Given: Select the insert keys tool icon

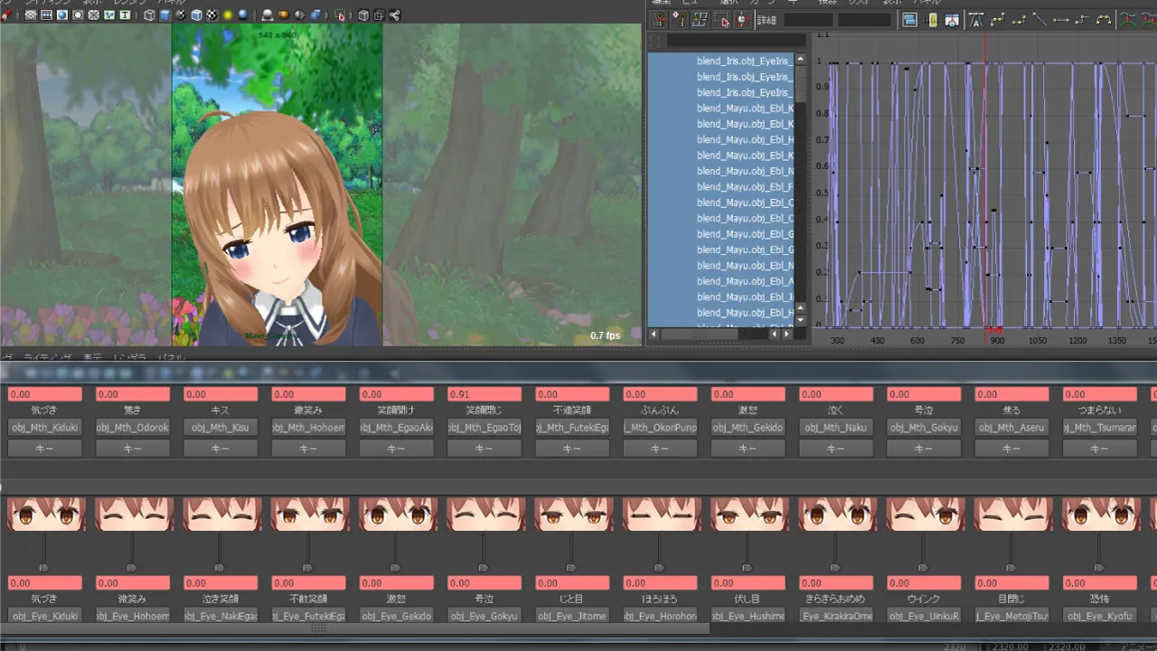Looking at the screenshot, I should [679, 20].
